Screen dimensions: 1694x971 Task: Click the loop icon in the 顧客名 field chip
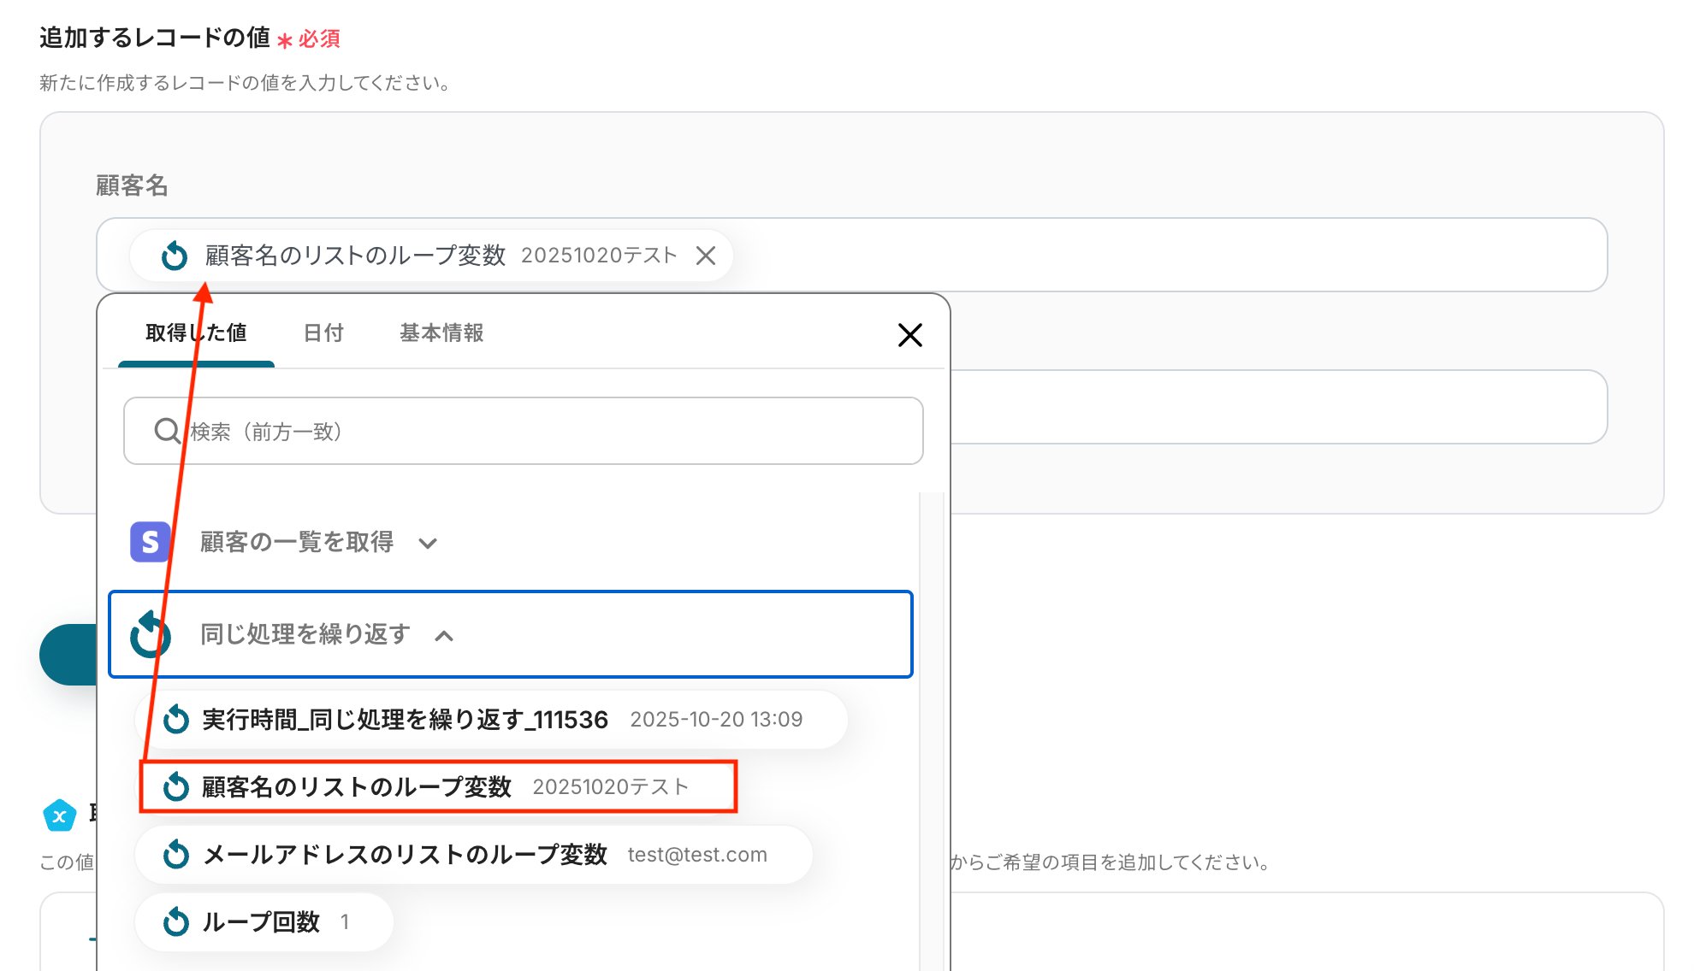[x=175, y=256]
